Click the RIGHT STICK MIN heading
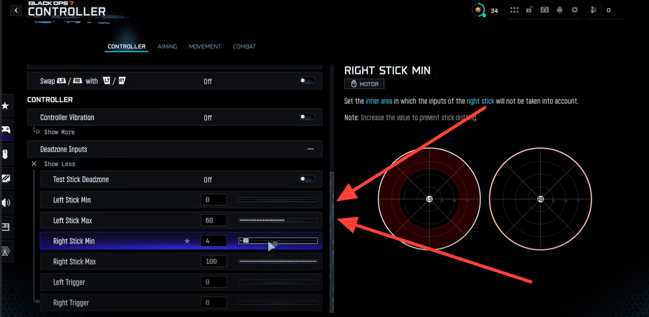649x317 pixels. point(387,70)
